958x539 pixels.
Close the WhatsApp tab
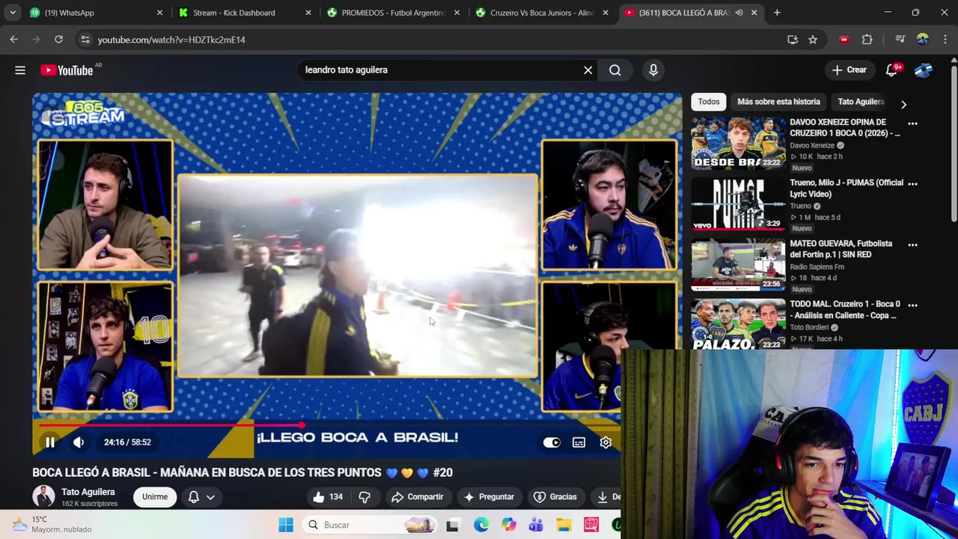(159, 13)
